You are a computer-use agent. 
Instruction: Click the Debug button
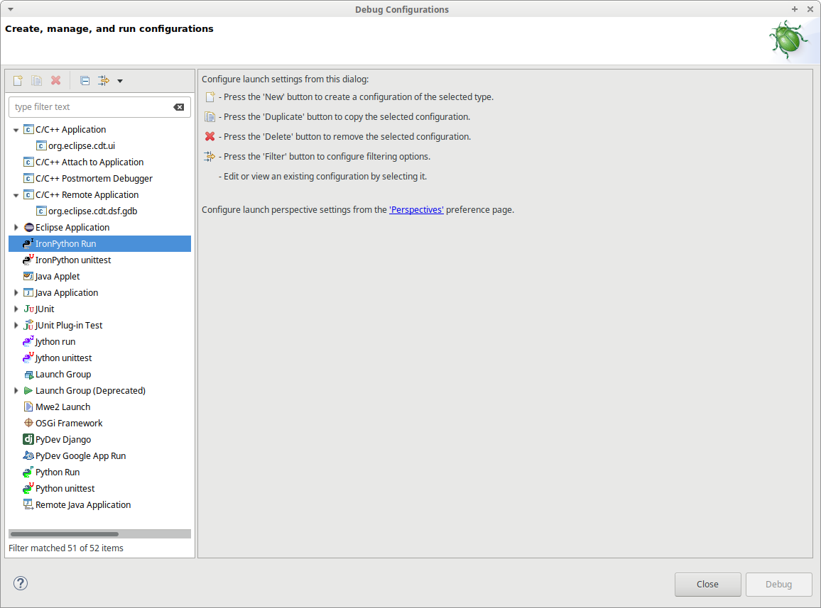[x=778, y=585]
